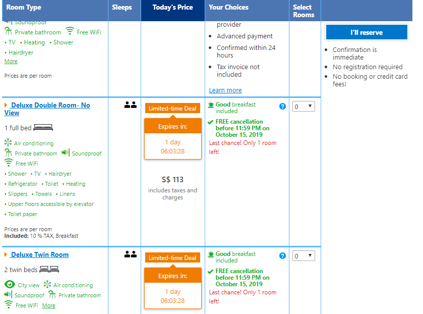Open the Deluxe Twin Room link

40,255
